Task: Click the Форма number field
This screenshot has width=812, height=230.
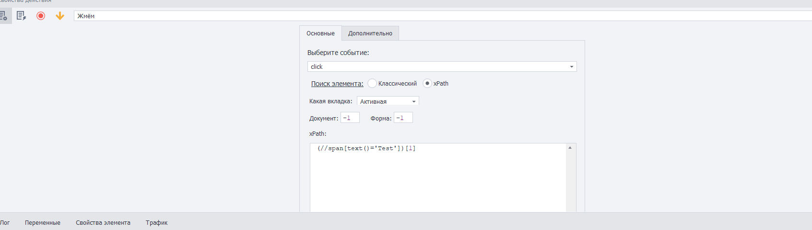Action: [403, 118]
